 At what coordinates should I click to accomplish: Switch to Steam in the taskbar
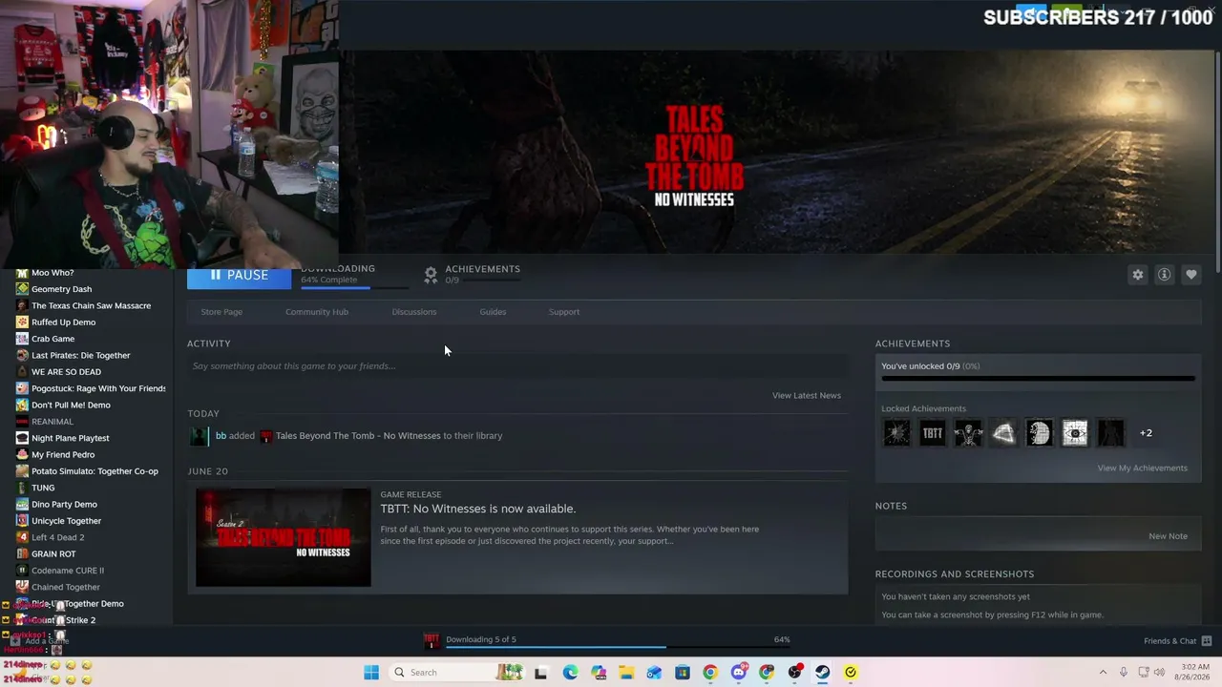822,673
